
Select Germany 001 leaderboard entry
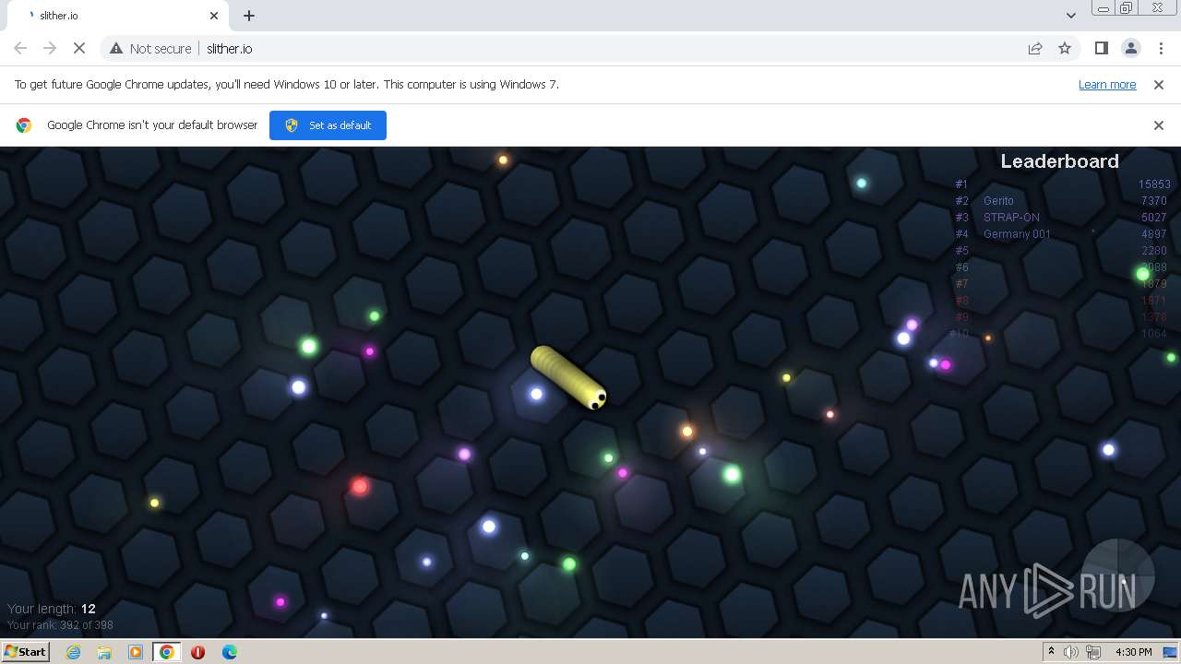1017,234
